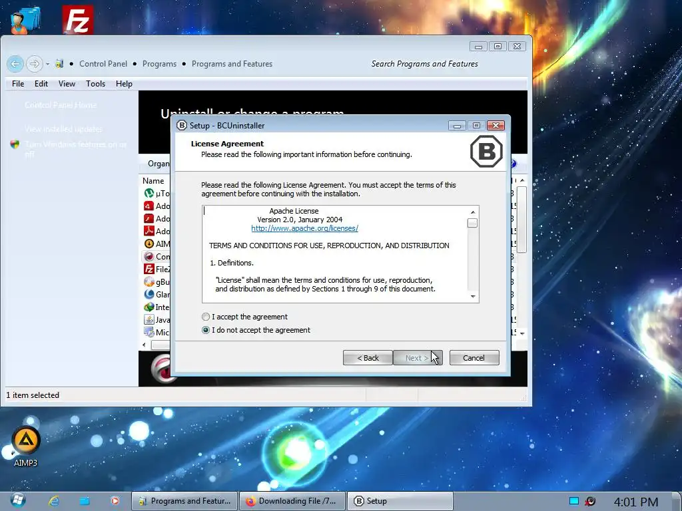Switch to Downloading File Firefox taskbar button

[x=293, y=501]
